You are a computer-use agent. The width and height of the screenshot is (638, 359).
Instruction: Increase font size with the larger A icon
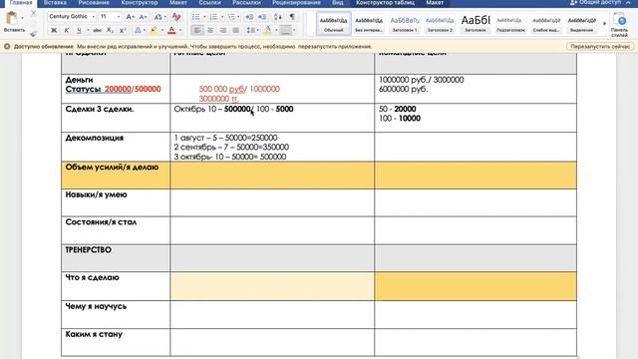(130, 17)
